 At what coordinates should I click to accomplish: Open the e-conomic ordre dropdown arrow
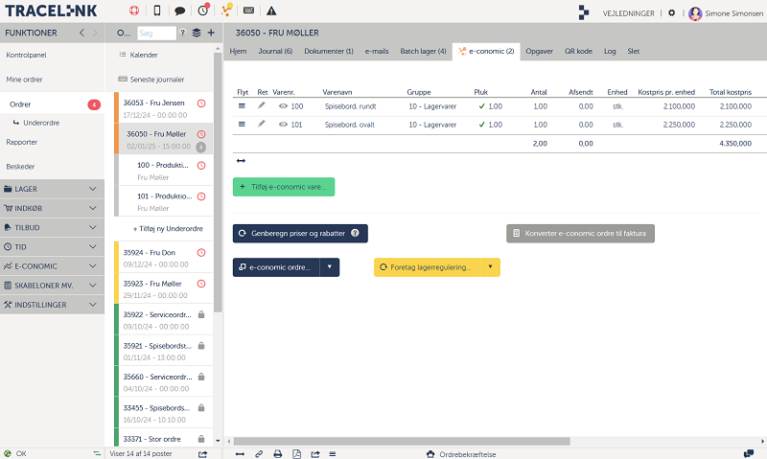(329, 267)
